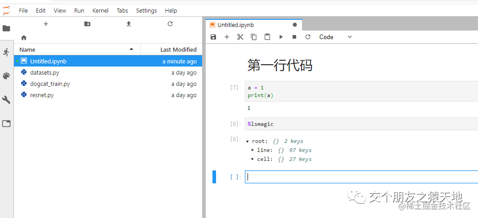
Task: Select dogcat_train.py in the file list
Action: tap(108, 84)
